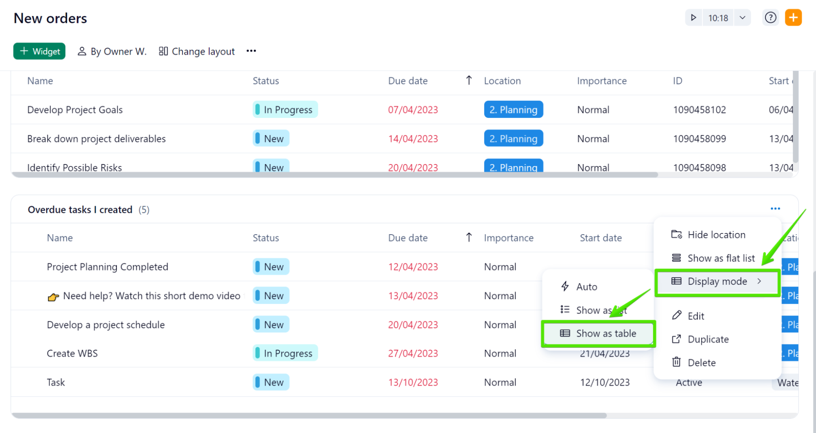Open the timer dropdown chevron
The height and width of the screenshot is (433, 816).
[743, 18]
